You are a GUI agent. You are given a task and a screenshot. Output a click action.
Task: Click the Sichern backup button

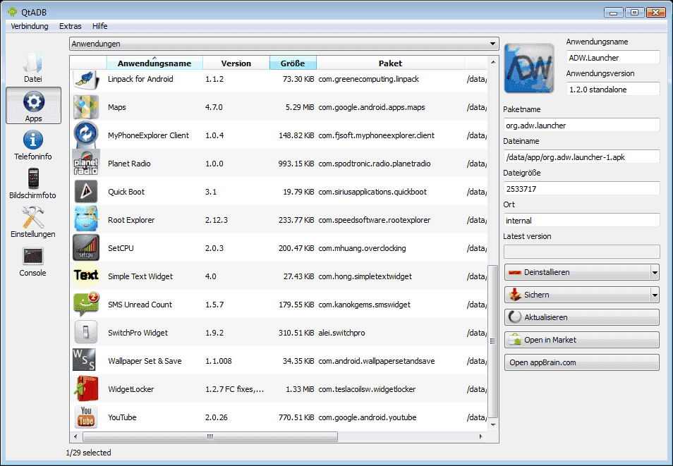pos(578,295)
